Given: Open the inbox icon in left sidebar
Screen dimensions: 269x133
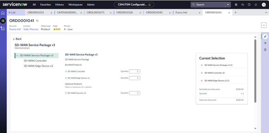Looking at the screenshot, I should click(x=3, y=29).
